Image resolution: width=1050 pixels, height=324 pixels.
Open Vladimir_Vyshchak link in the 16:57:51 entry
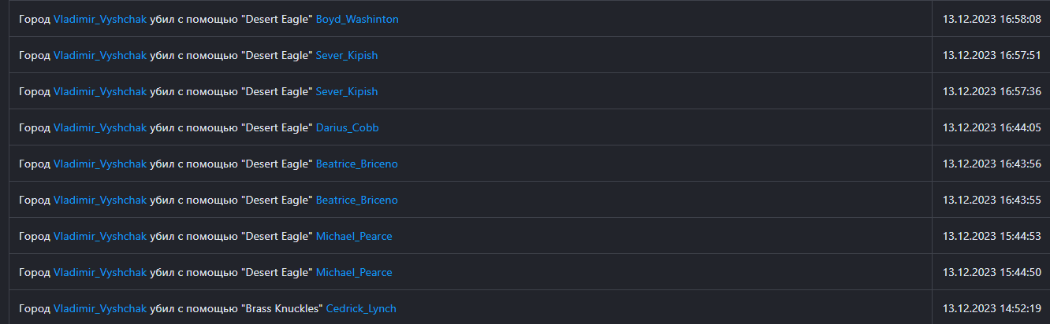coord(100,55)
